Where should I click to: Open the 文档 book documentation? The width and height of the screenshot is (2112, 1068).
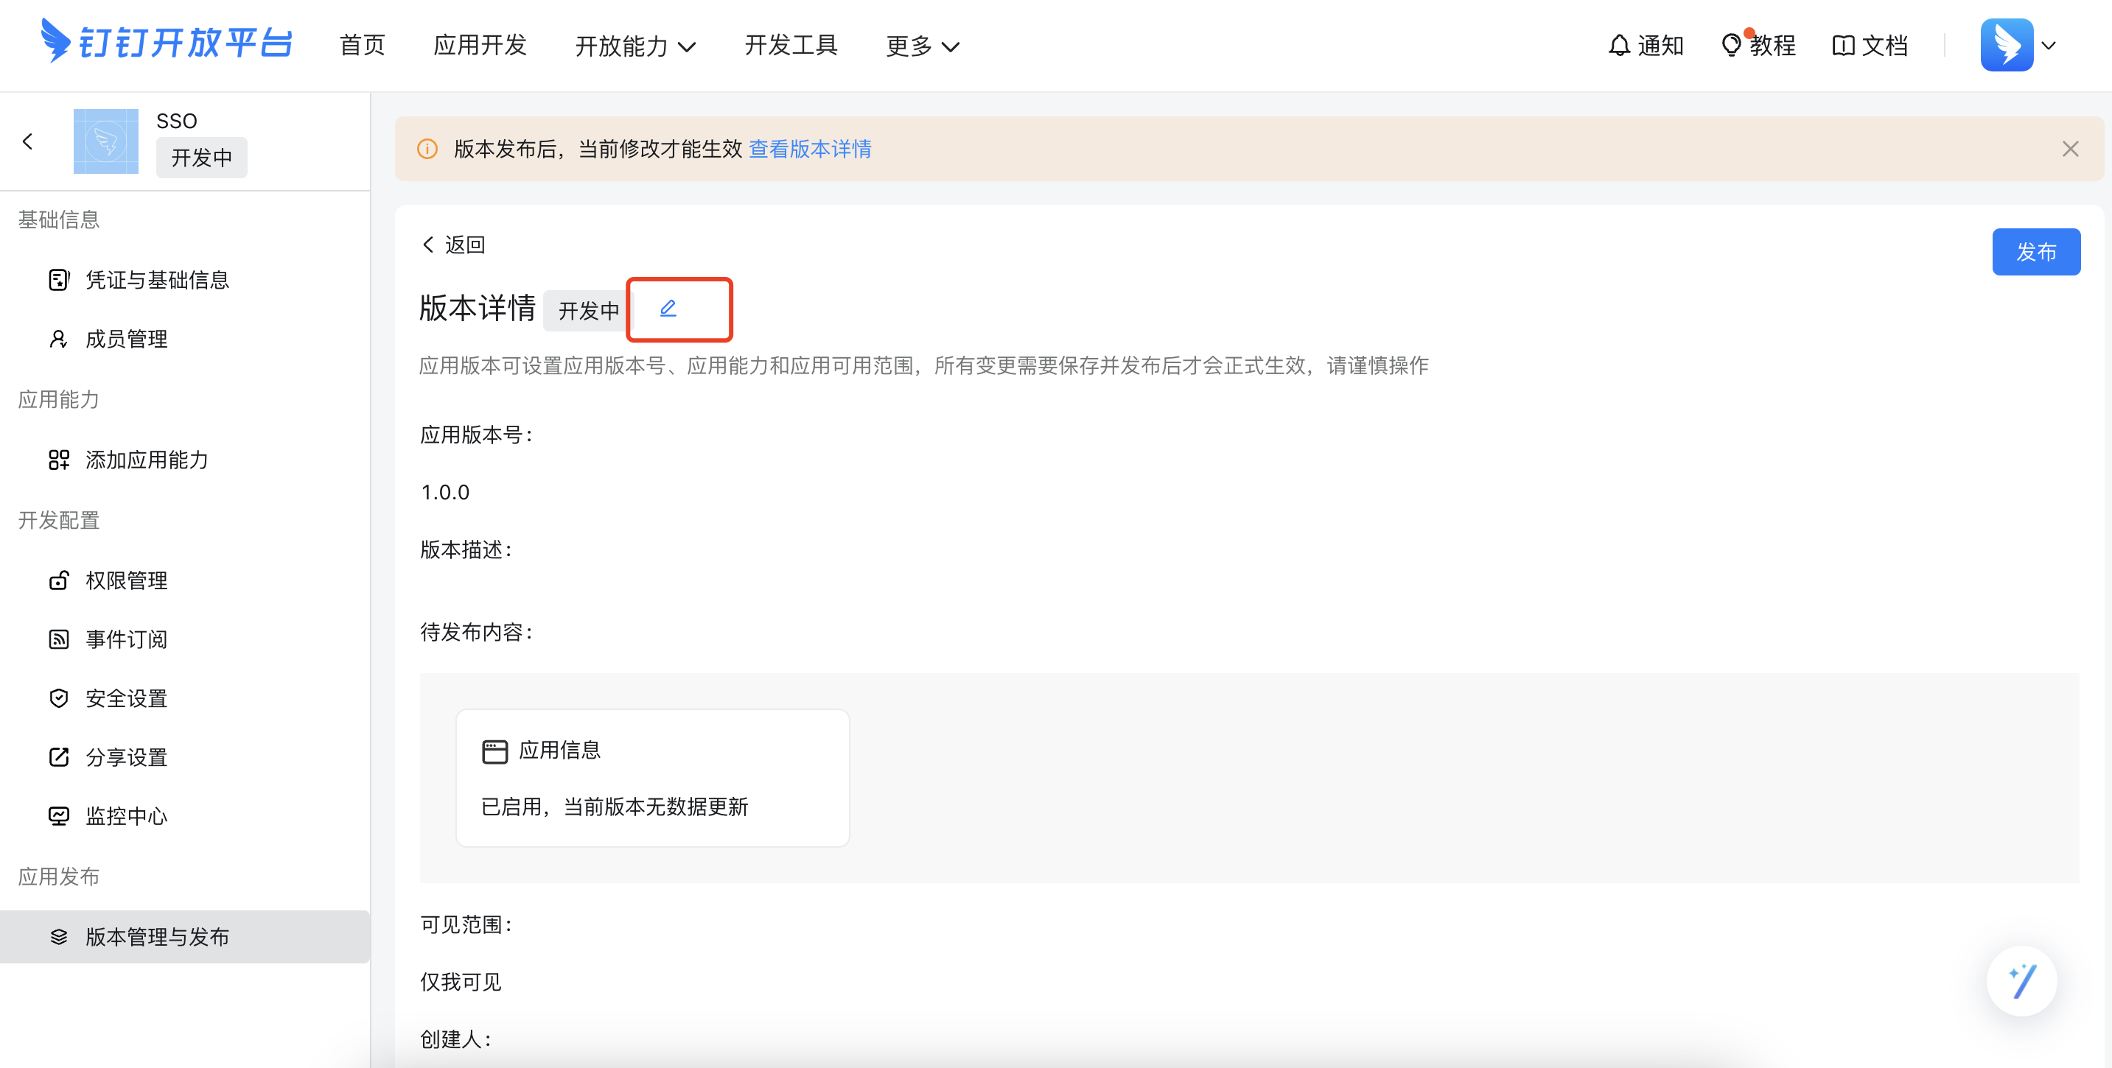pos(1870,46)
